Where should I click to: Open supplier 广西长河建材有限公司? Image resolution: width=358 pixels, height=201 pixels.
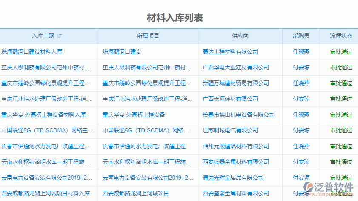[230, 99]
